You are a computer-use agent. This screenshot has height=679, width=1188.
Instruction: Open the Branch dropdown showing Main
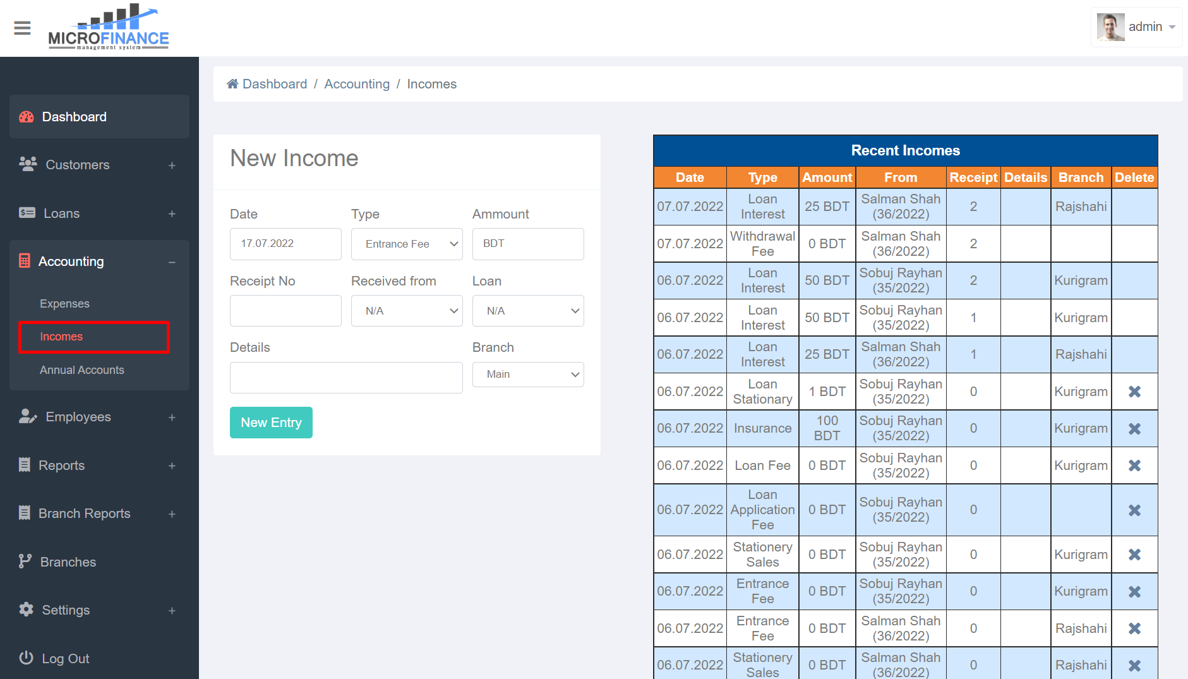[528, 375]
